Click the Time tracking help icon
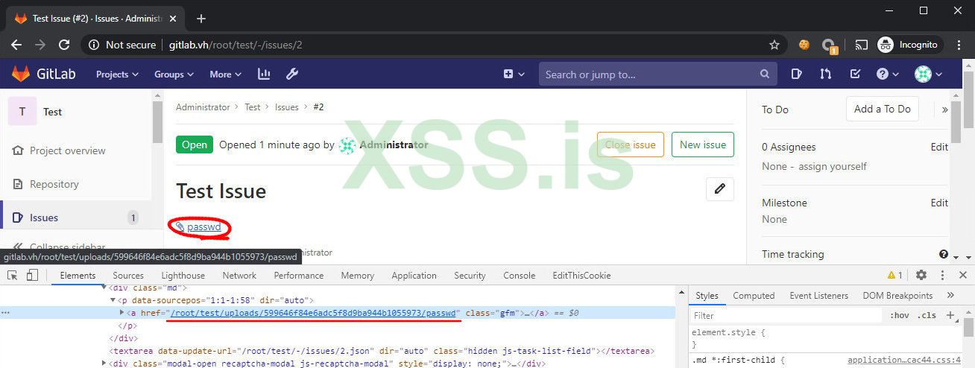Viewport: 975px width, 368px height. pos(944,254)
